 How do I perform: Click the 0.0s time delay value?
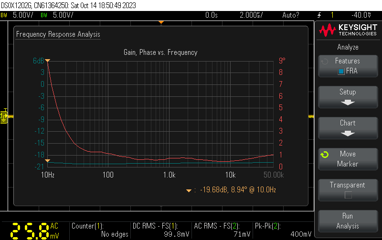point(211,15)
